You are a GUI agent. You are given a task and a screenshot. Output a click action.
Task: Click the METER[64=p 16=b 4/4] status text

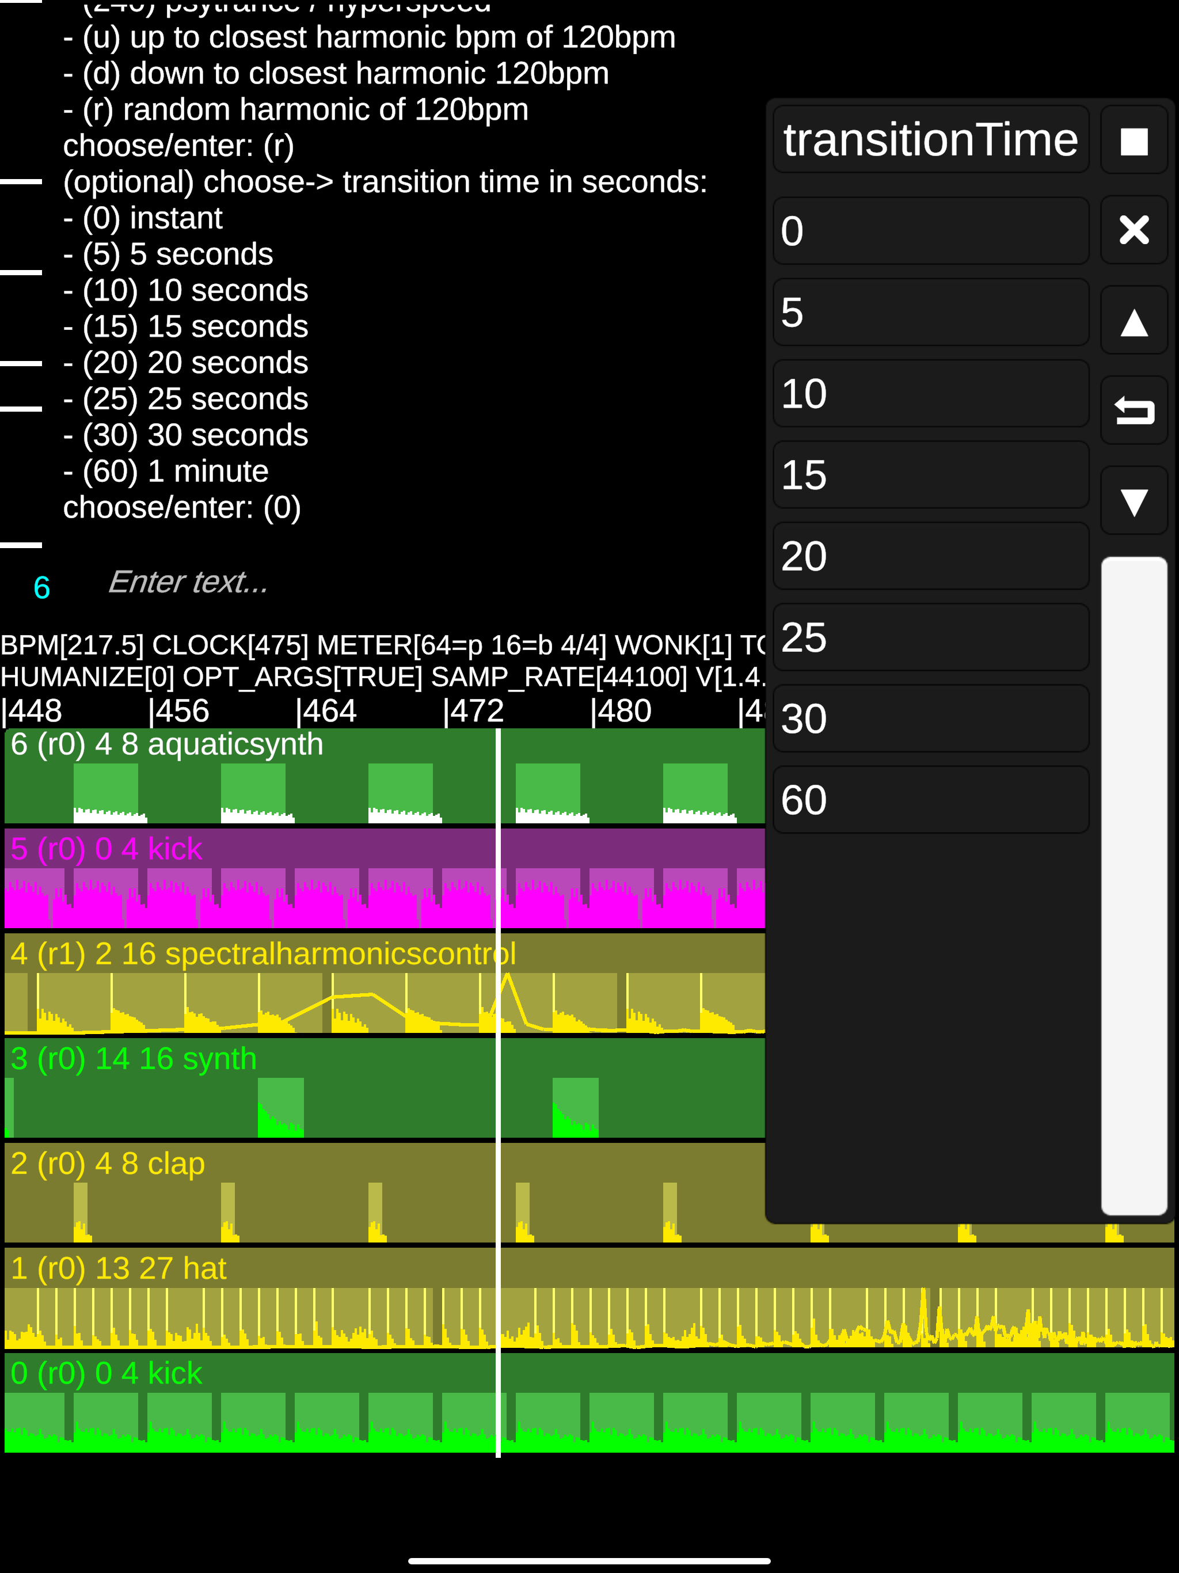[x=462, y=645]
